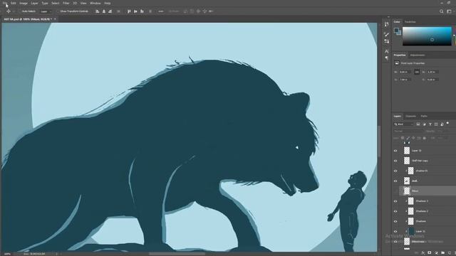Switch to the Paths tab

(x=424, y=116)
